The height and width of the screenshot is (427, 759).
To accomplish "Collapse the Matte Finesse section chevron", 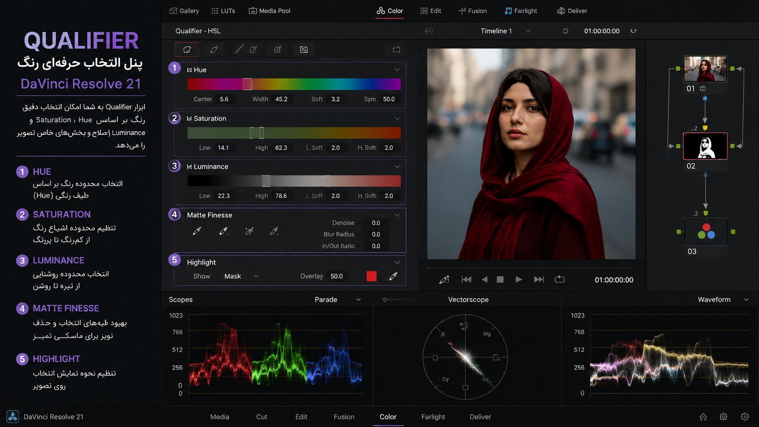I will coord(397,215).
